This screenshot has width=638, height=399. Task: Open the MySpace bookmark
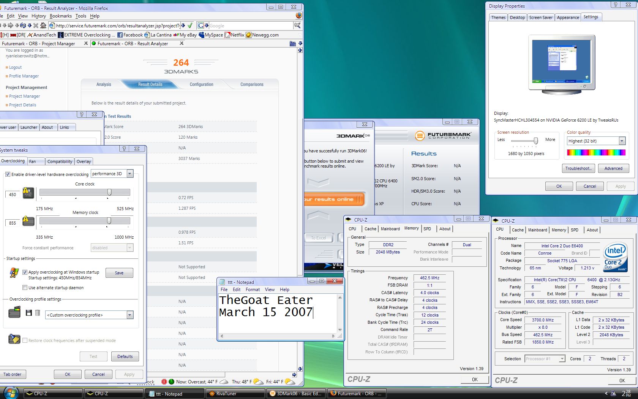click(211, 35)
